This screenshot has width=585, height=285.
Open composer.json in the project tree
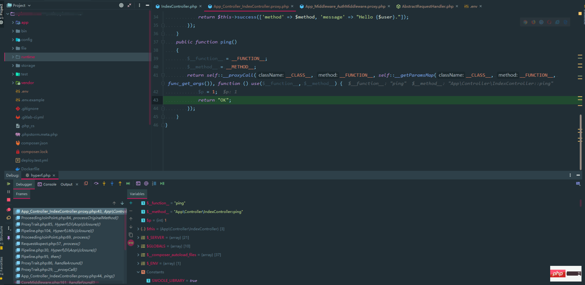click(34, 143)
